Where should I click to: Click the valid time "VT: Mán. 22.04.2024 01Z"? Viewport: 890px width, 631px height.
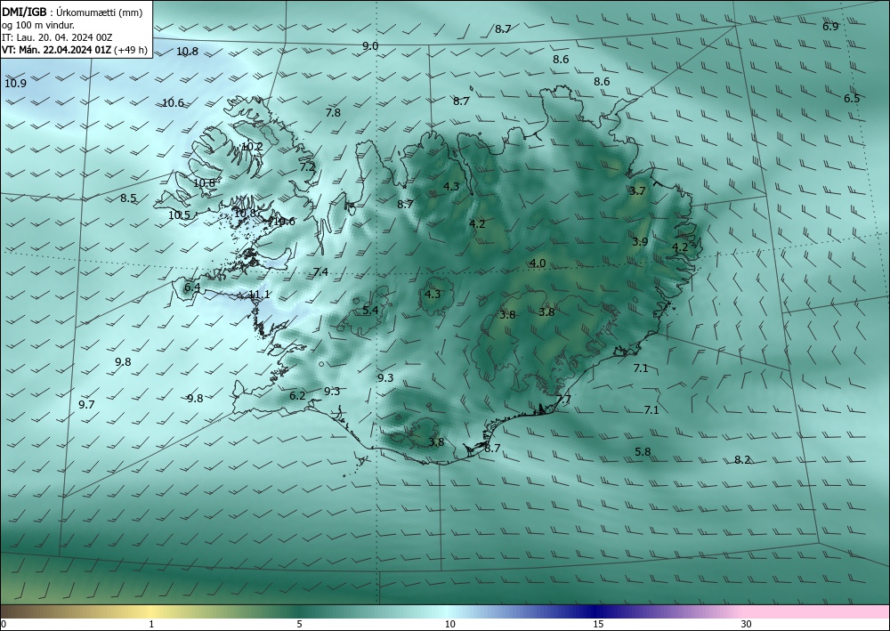tap(57, 50)
